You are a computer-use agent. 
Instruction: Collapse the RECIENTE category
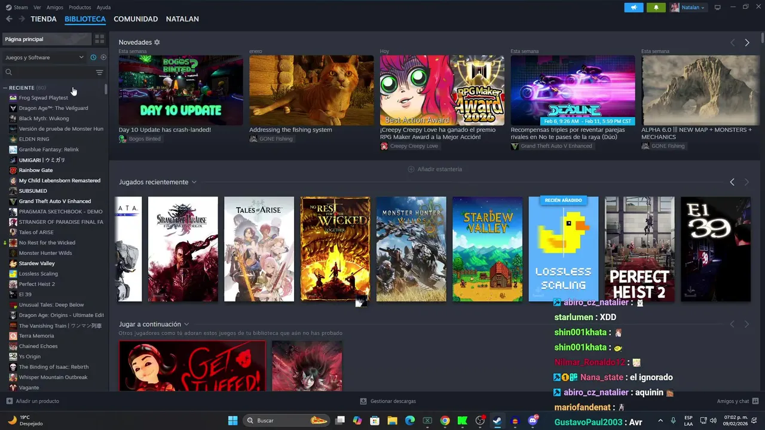point(5,88)
